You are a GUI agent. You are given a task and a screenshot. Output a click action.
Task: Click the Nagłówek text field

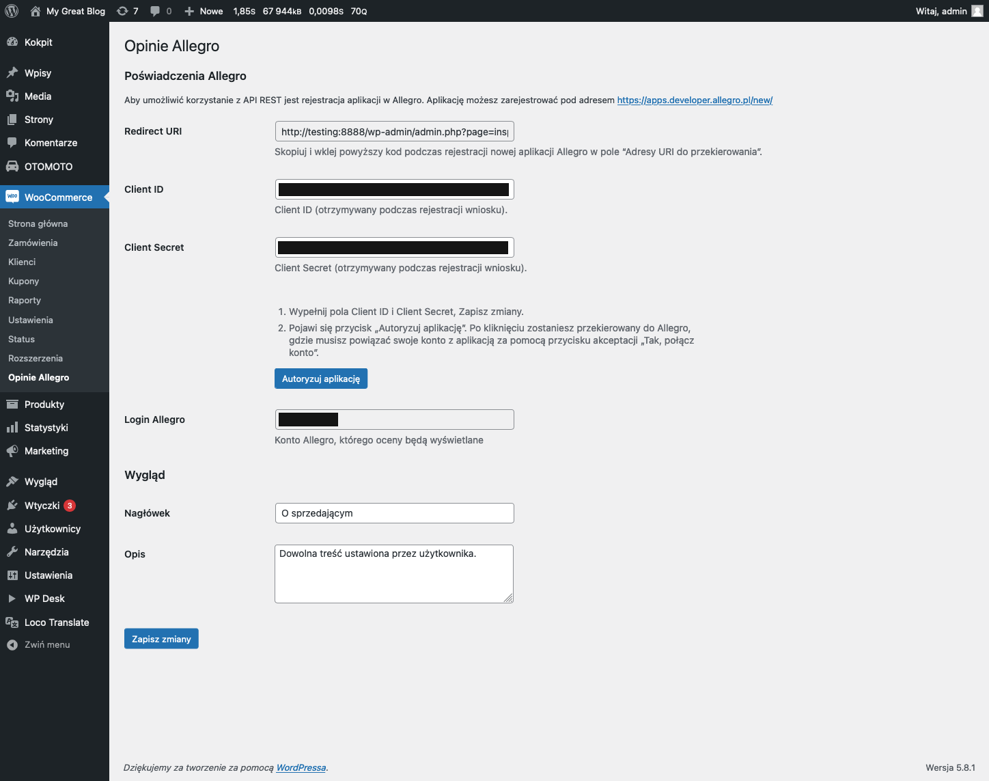point(394,513)
